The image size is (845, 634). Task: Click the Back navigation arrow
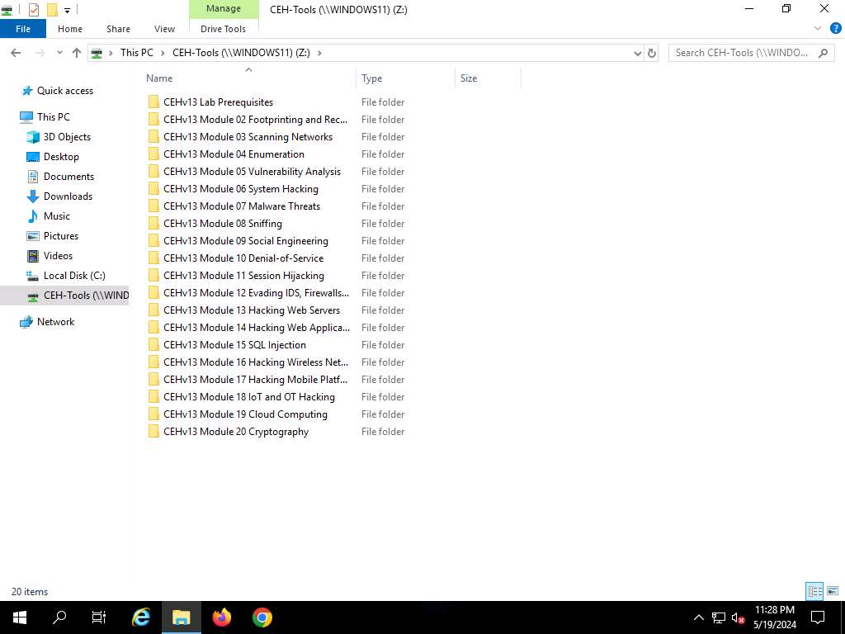click(16, 53)
